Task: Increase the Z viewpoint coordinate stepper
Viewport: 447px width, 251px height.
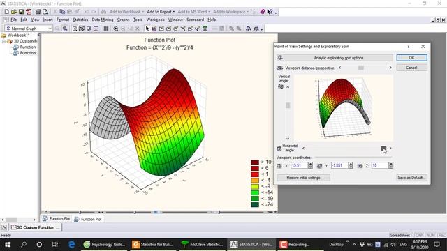Action: coord(391,164)
